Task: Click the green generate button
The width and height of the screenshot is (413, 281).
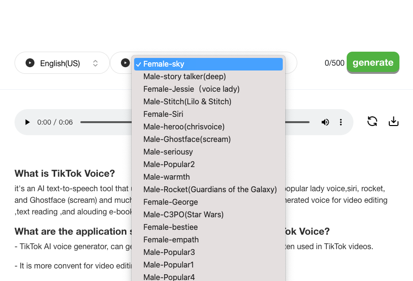Action: pyautogui.click(x=373, y=63)
